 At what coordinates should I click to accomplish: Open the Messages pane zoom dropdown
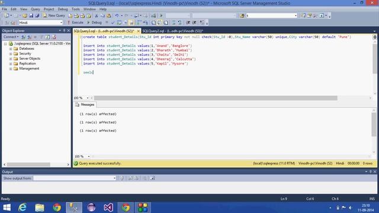coord(89,156)
